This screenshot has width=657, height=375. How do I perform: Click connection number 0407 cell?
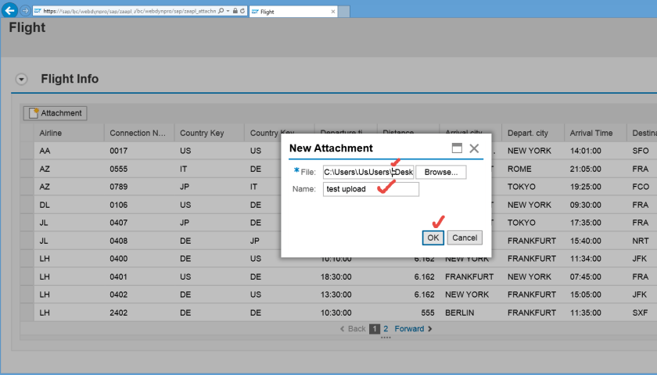click(x=139, y=223)
